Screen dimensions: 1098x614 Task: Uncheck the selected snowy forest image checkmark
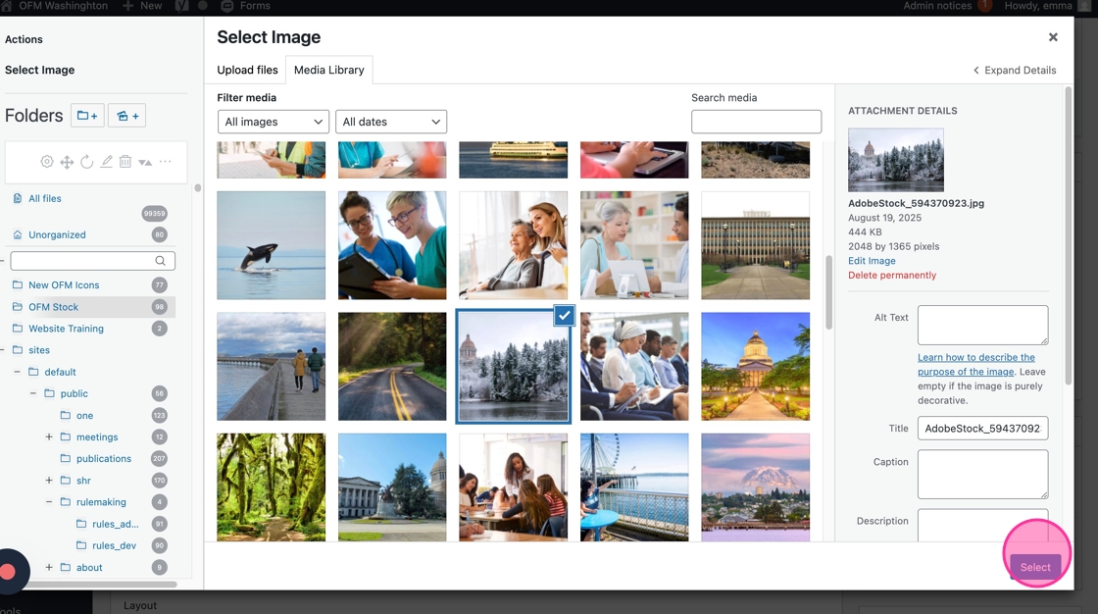click(x=564, y=316)
